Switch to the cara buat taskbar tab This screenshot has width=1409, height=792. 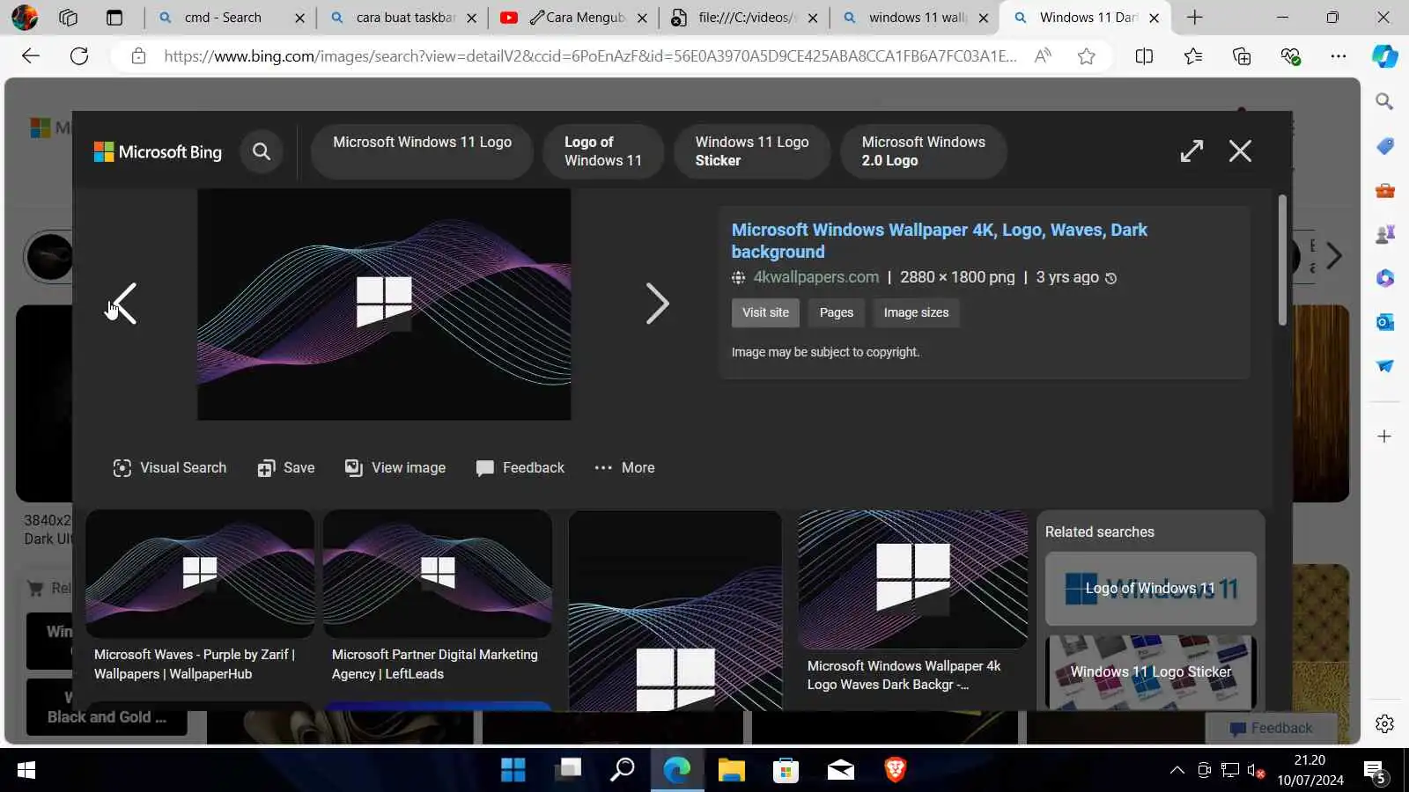(x=406, y=18)
